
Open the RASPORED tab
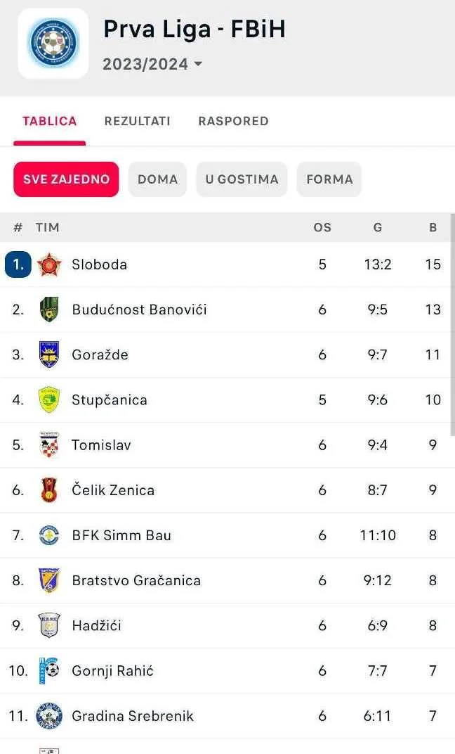pos(232,121)
